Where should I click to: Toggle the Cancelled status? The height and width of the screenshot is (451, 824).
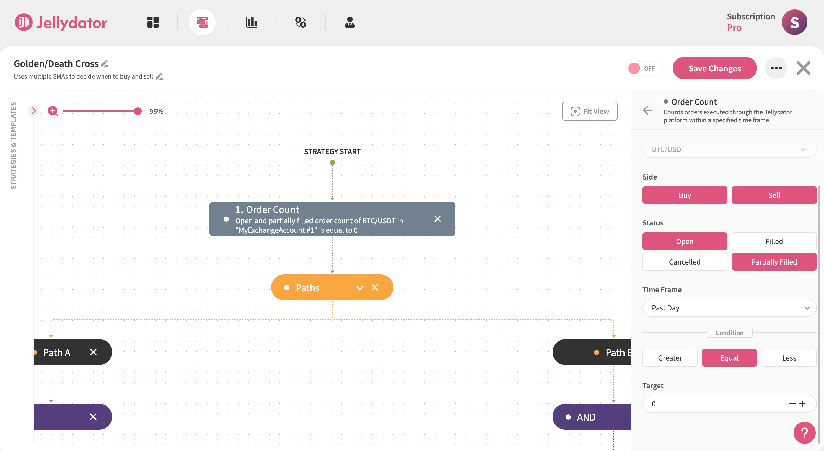[685, 262]
